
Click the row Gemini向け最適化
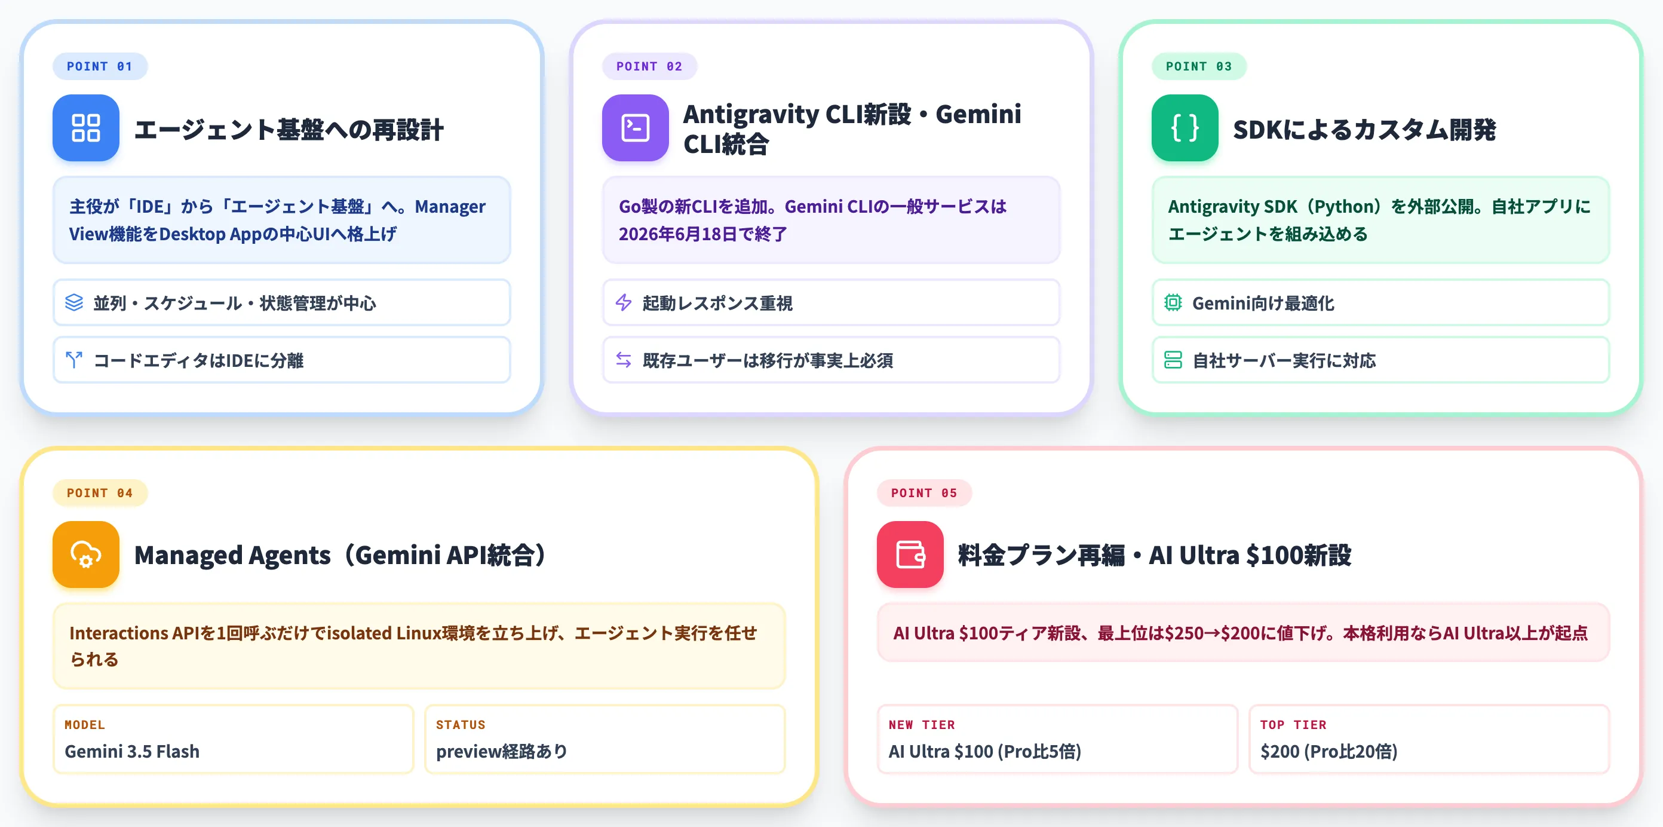point(1380,302)
